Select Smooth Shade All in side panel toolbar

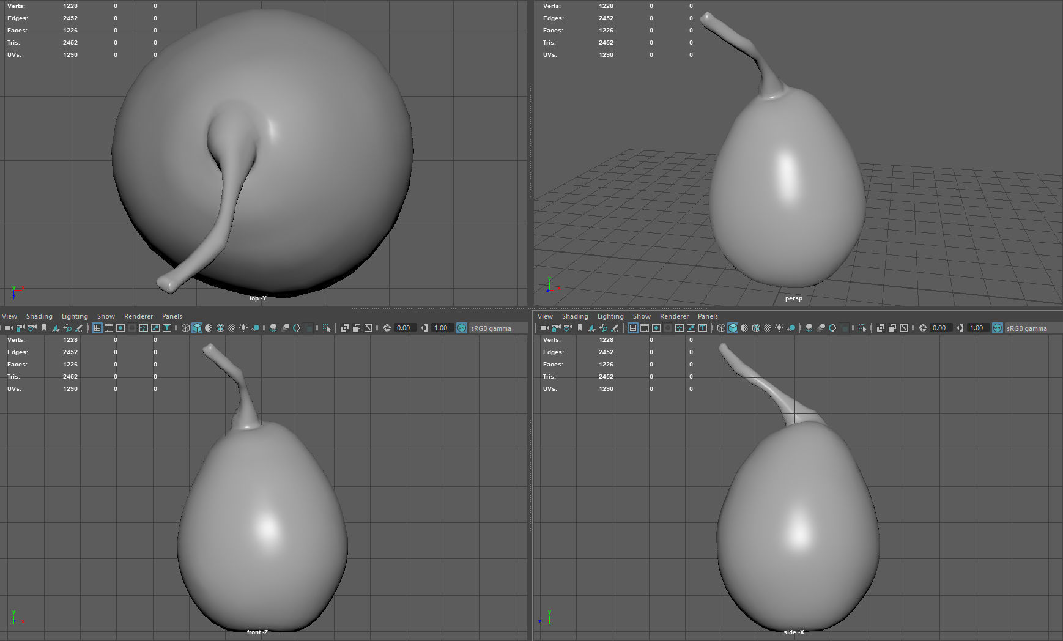tap(733, 328)
